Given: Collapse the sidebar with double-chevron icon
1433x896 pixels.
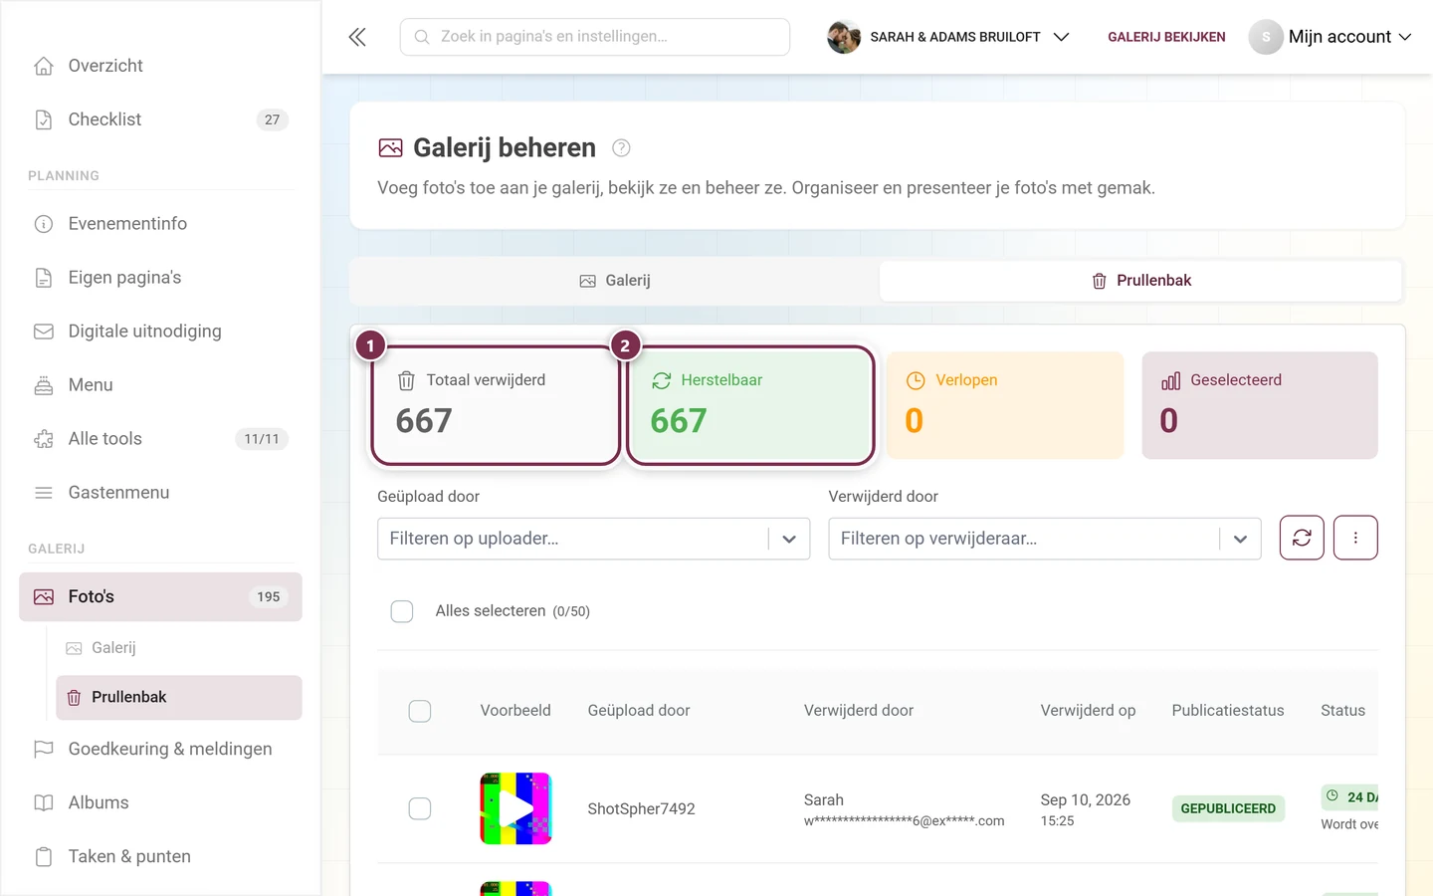Looking at the screenshot, I should click(357, 37).
